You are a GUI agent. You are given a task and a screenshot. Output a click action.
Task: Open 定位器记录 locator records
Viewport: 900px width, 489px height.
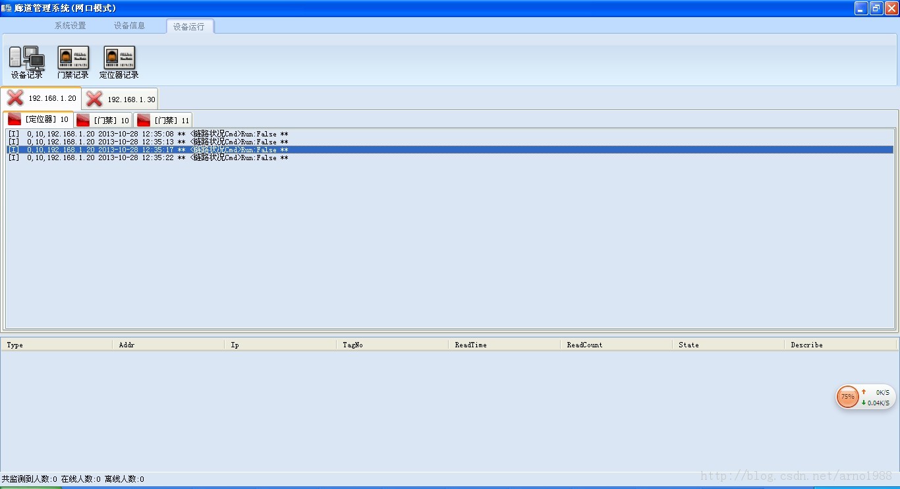(x=119, y=63)
